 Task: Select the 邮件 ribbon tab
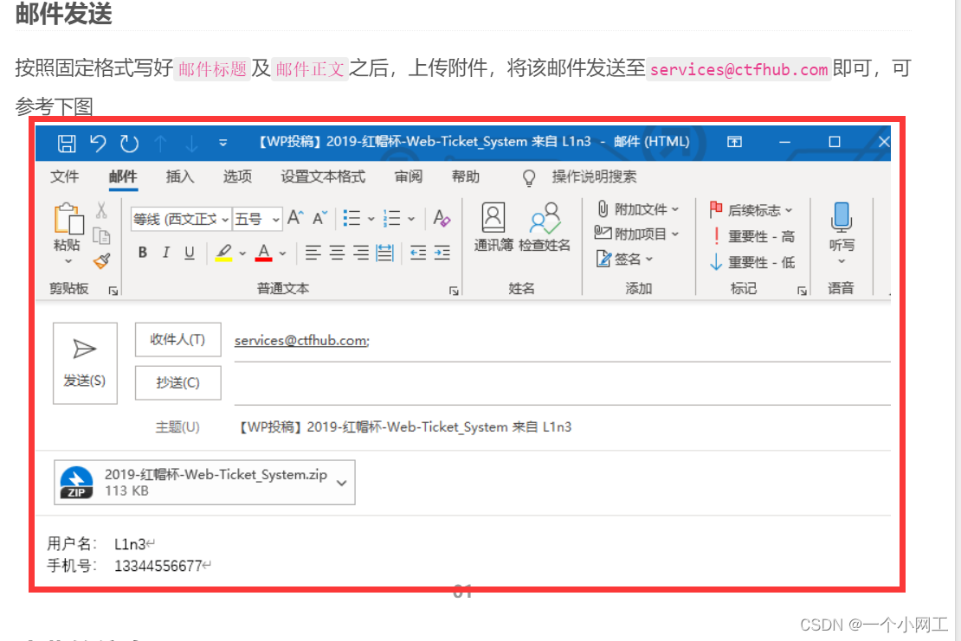123,177
